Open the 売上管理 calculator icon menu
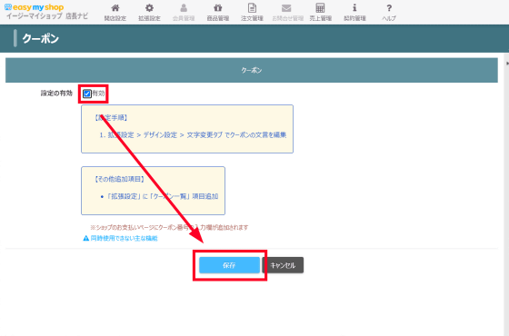Image resolution: width=509 pixels, height=336 pixels. click(x=320, y=13)
